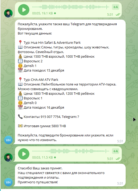
Task: Open VH avatar next to booking summary
Action: tap(8, 140)
